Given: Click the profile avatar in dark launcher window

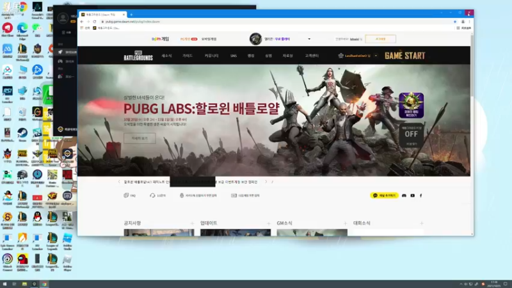Looking at the screenshot, I should 63,18.
